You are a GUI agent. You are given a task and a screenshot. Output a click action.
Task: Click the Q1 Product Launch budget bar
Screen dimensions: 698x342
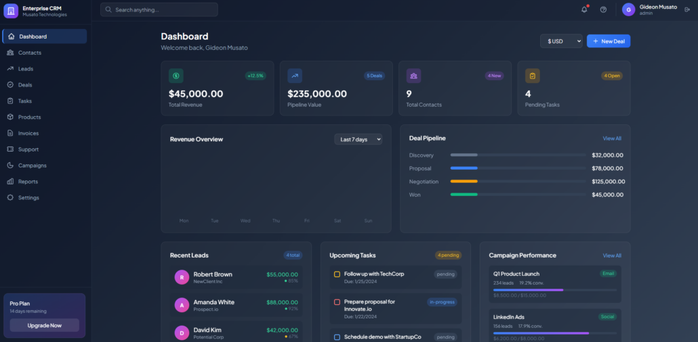pos(555,289)
